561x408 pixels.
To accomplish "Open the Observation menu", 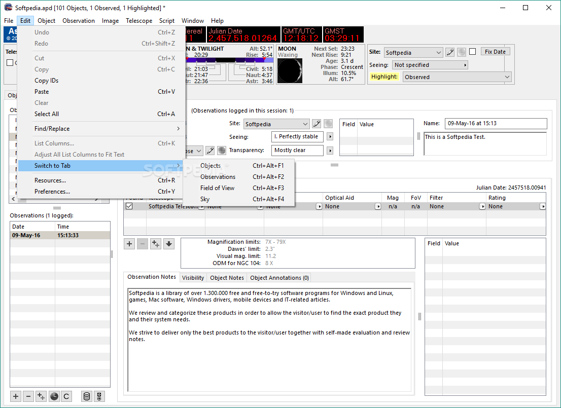I will [x=78, y=21].
